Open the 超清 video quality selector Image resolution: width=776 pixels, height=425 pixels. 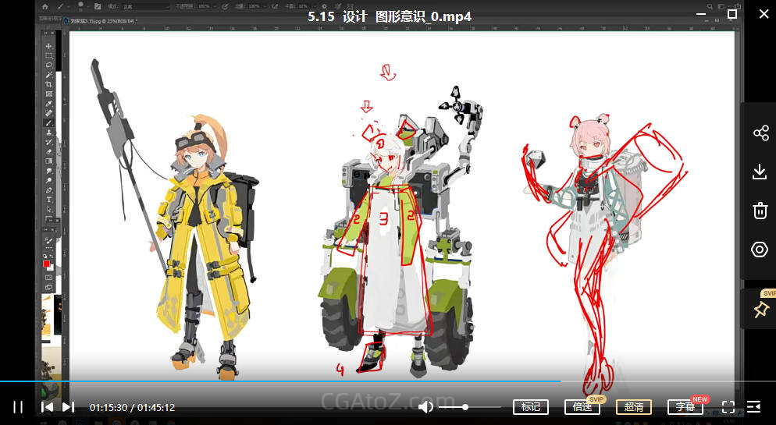633,406
